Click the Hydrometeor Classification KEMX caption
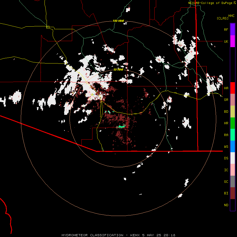237x237 pixels. pos(118,235)
